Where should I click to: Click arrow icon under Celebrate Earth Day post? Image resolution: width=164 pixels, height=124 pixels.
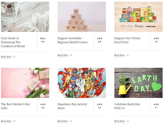(x=127, y=121)
